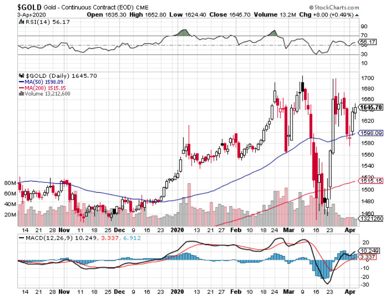Click the 60M volume axis label
The height and width of the screenshot is (297, 385).
coord(10,194)
